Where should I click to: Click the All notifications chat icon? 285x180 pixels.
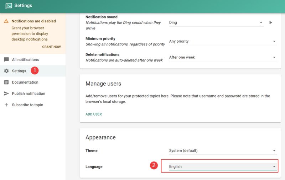(6, 59)
